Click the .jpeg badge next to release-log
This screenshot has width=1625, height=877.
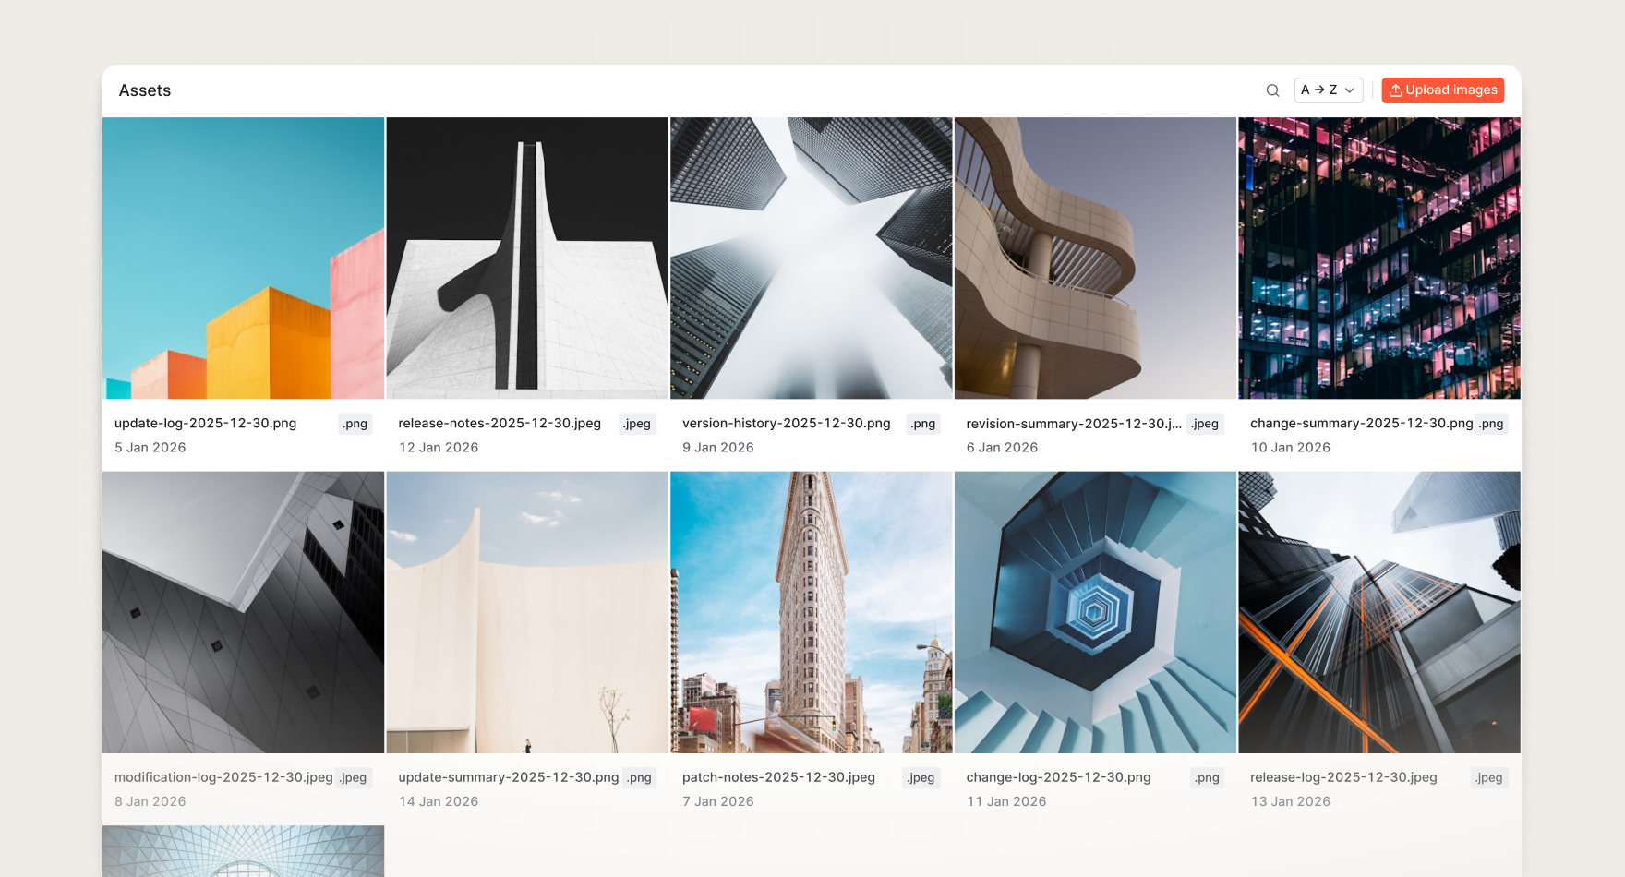point(1488,777)
